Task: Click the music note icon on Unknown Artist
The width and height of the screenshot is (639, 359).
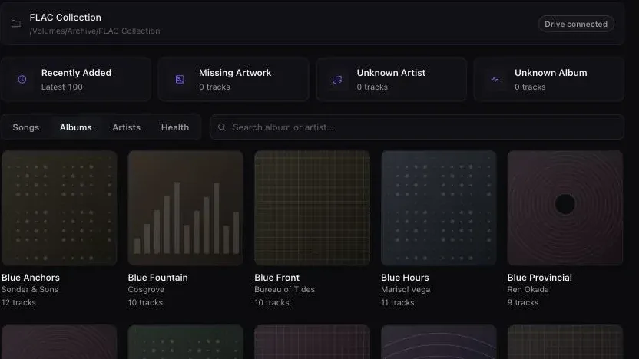Action: pyautogui.click(x=337, y=79)
